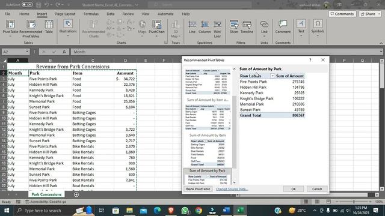Collapse the ribbon with chevron
This screenshot has height=216, width=385.
(x=381, y=43)
